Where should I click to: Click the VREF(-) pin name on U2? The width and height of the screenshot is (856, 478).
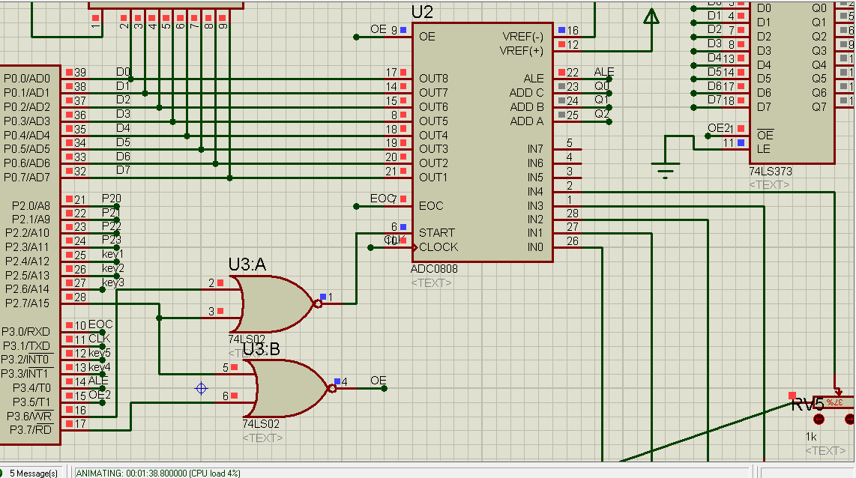[x=523, y=37]
